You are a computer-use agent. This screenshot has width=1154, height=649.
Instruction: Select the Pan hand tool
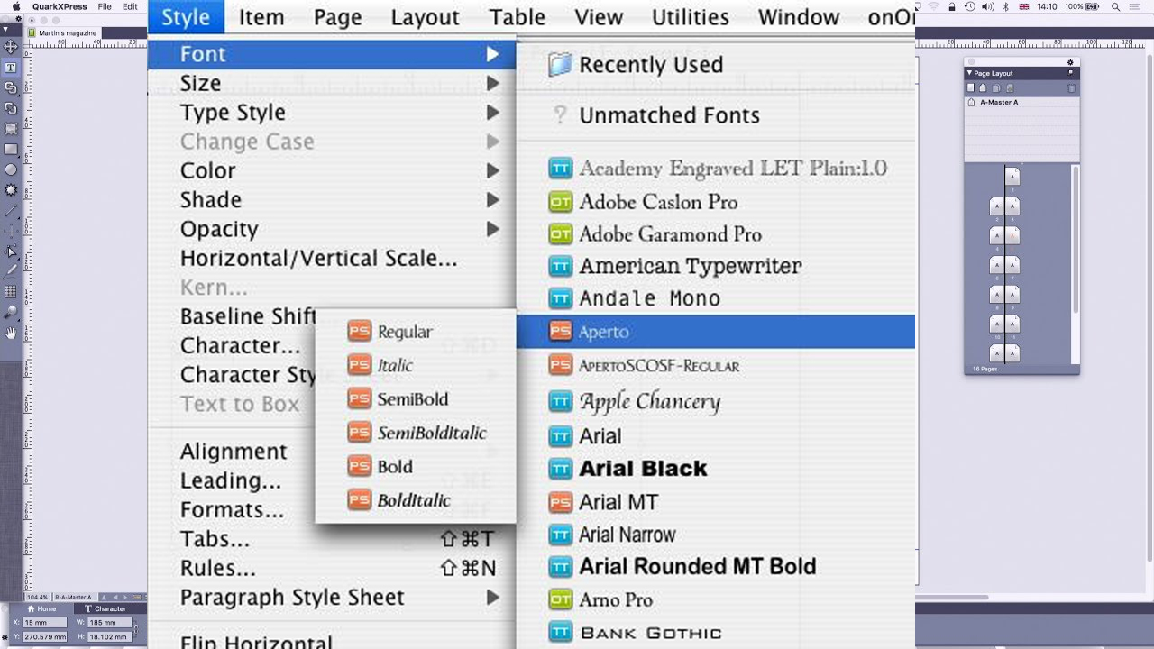tap(11, 333)
